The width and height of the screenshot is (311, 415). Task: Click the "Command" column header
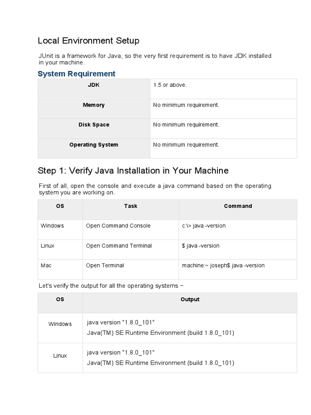pos(238,206)
